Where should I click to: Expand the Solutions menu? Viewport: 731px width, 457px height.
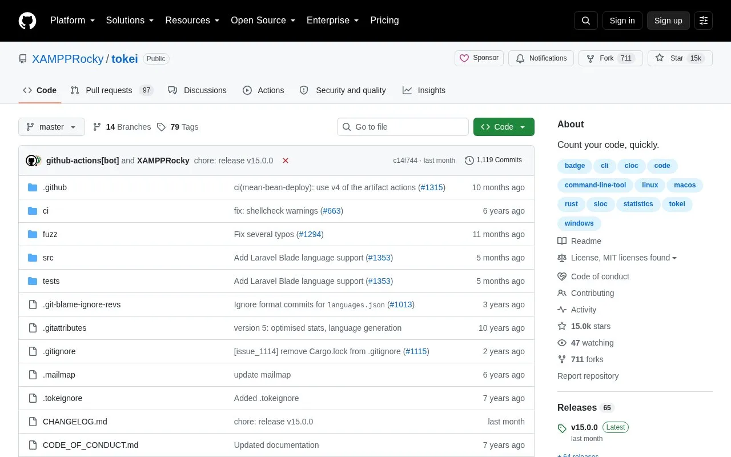tap(130, 21)
